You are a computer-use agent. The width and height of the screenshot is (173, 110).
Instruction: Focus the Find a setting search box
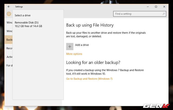tap(139, 14)
